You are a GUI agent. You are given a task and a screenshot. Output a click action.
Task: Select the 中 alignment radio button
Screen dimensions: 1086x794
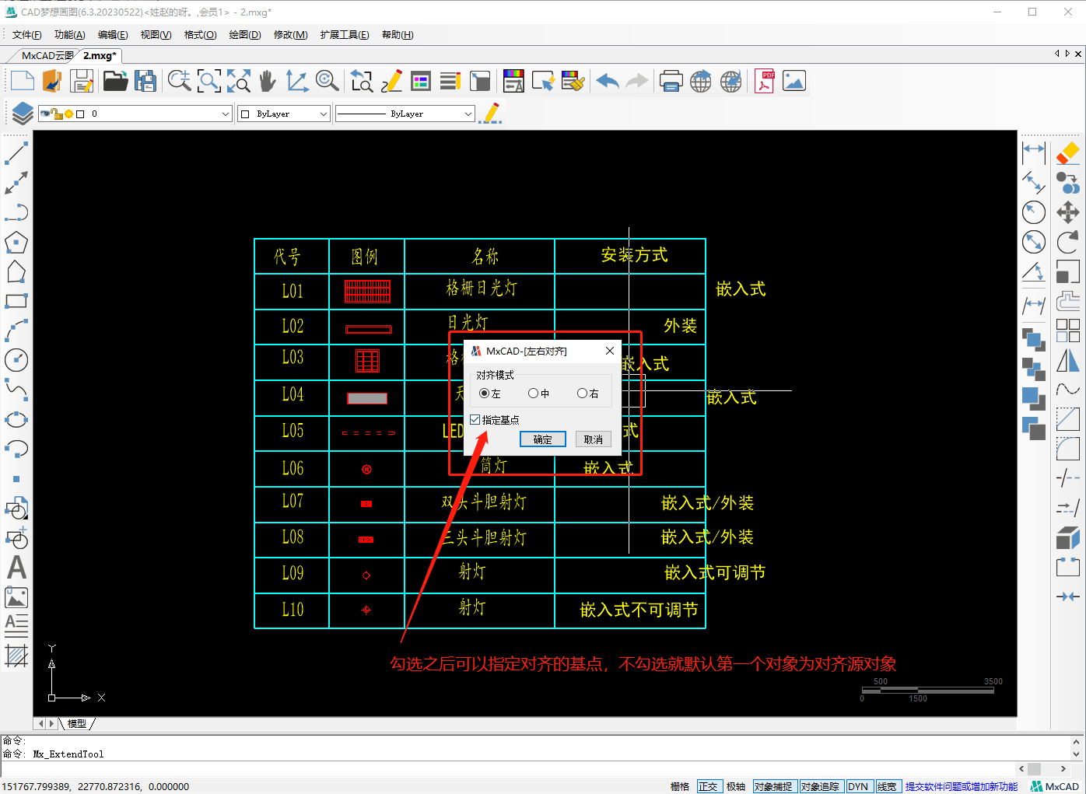point(533,394)
